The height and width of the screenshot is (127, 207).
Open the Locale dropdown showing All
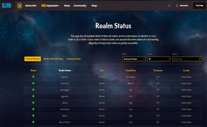159,59
